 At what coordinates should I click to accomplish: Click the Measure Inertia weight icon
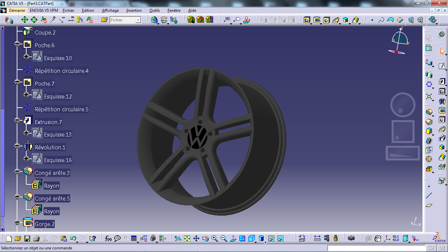click(x=336, y=239)
